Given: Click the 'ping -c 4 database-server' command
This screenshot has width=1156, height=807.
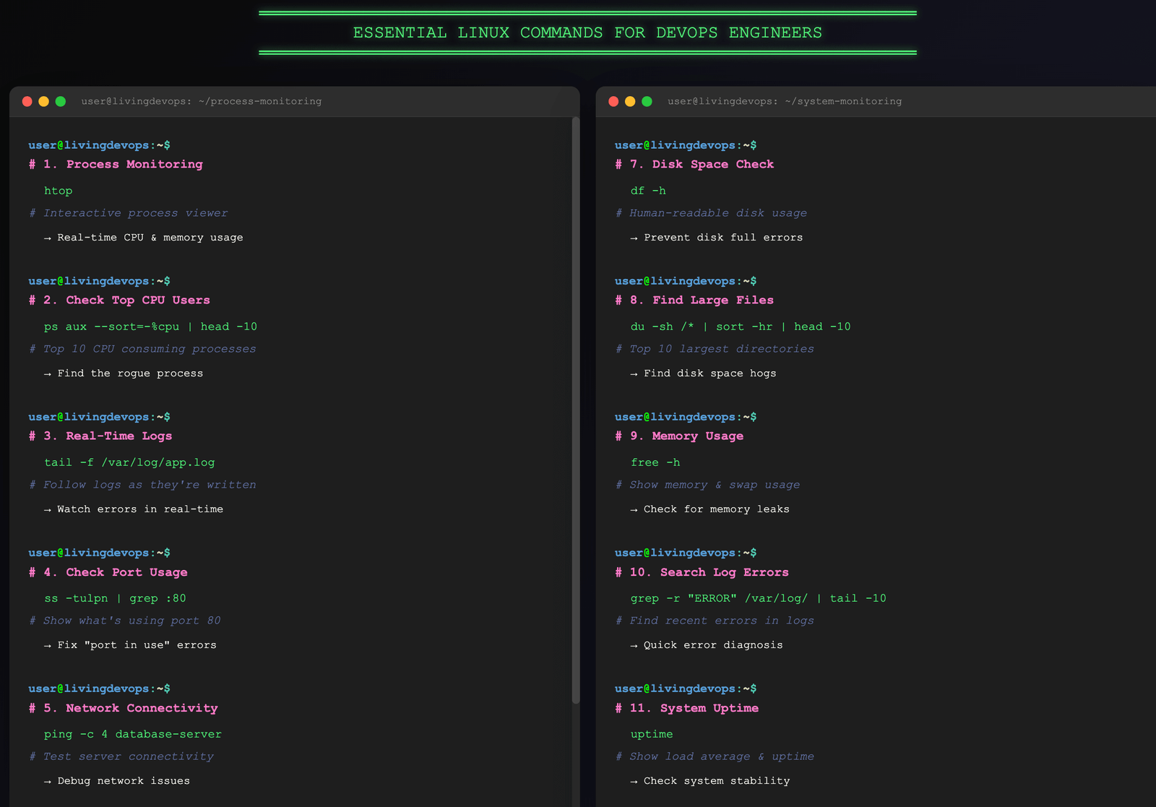Looking at the screenshot, I should [x=133, y=734].
